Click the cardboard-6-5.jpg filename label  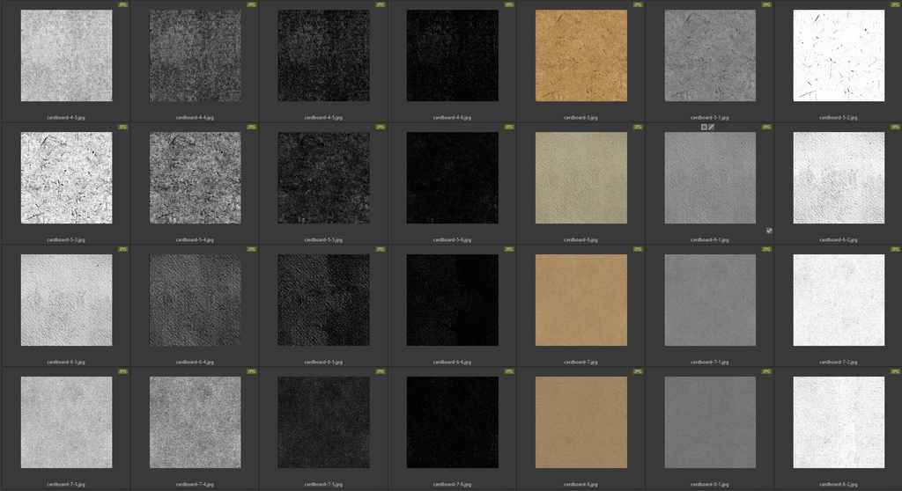click(323, 362)
